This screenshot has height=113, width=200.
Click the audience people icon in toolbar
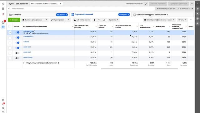pyautogui.click(x=104, y=20)
